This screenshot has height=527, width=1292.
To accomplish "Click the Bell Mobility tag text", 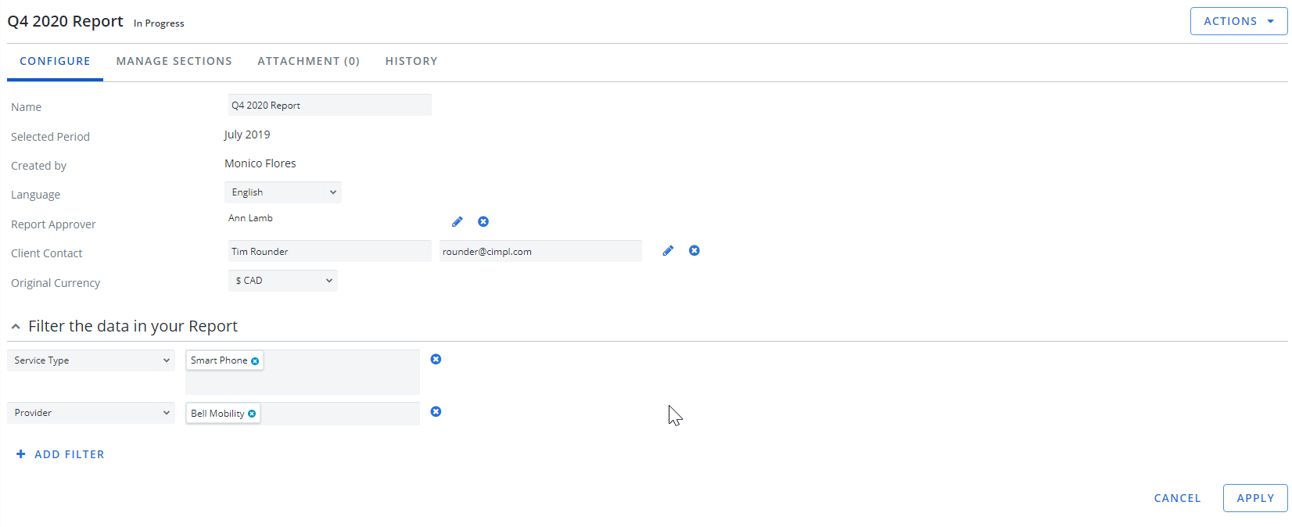I will click(x=217, y=414).
